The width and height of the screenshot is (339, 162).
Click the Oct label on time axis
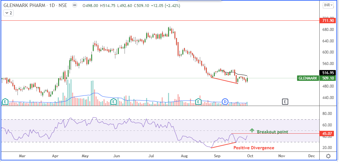click(250, 156)
